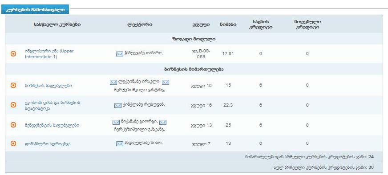388x175 pixels.
Task: Click the envelope icon after მიქანაძე გიორგი
Action: (162, 122)
